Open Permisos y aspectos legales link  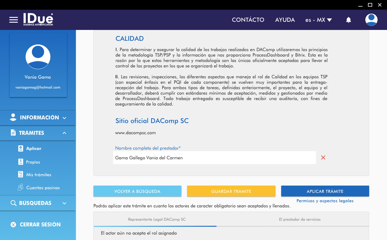coord(325,201)
